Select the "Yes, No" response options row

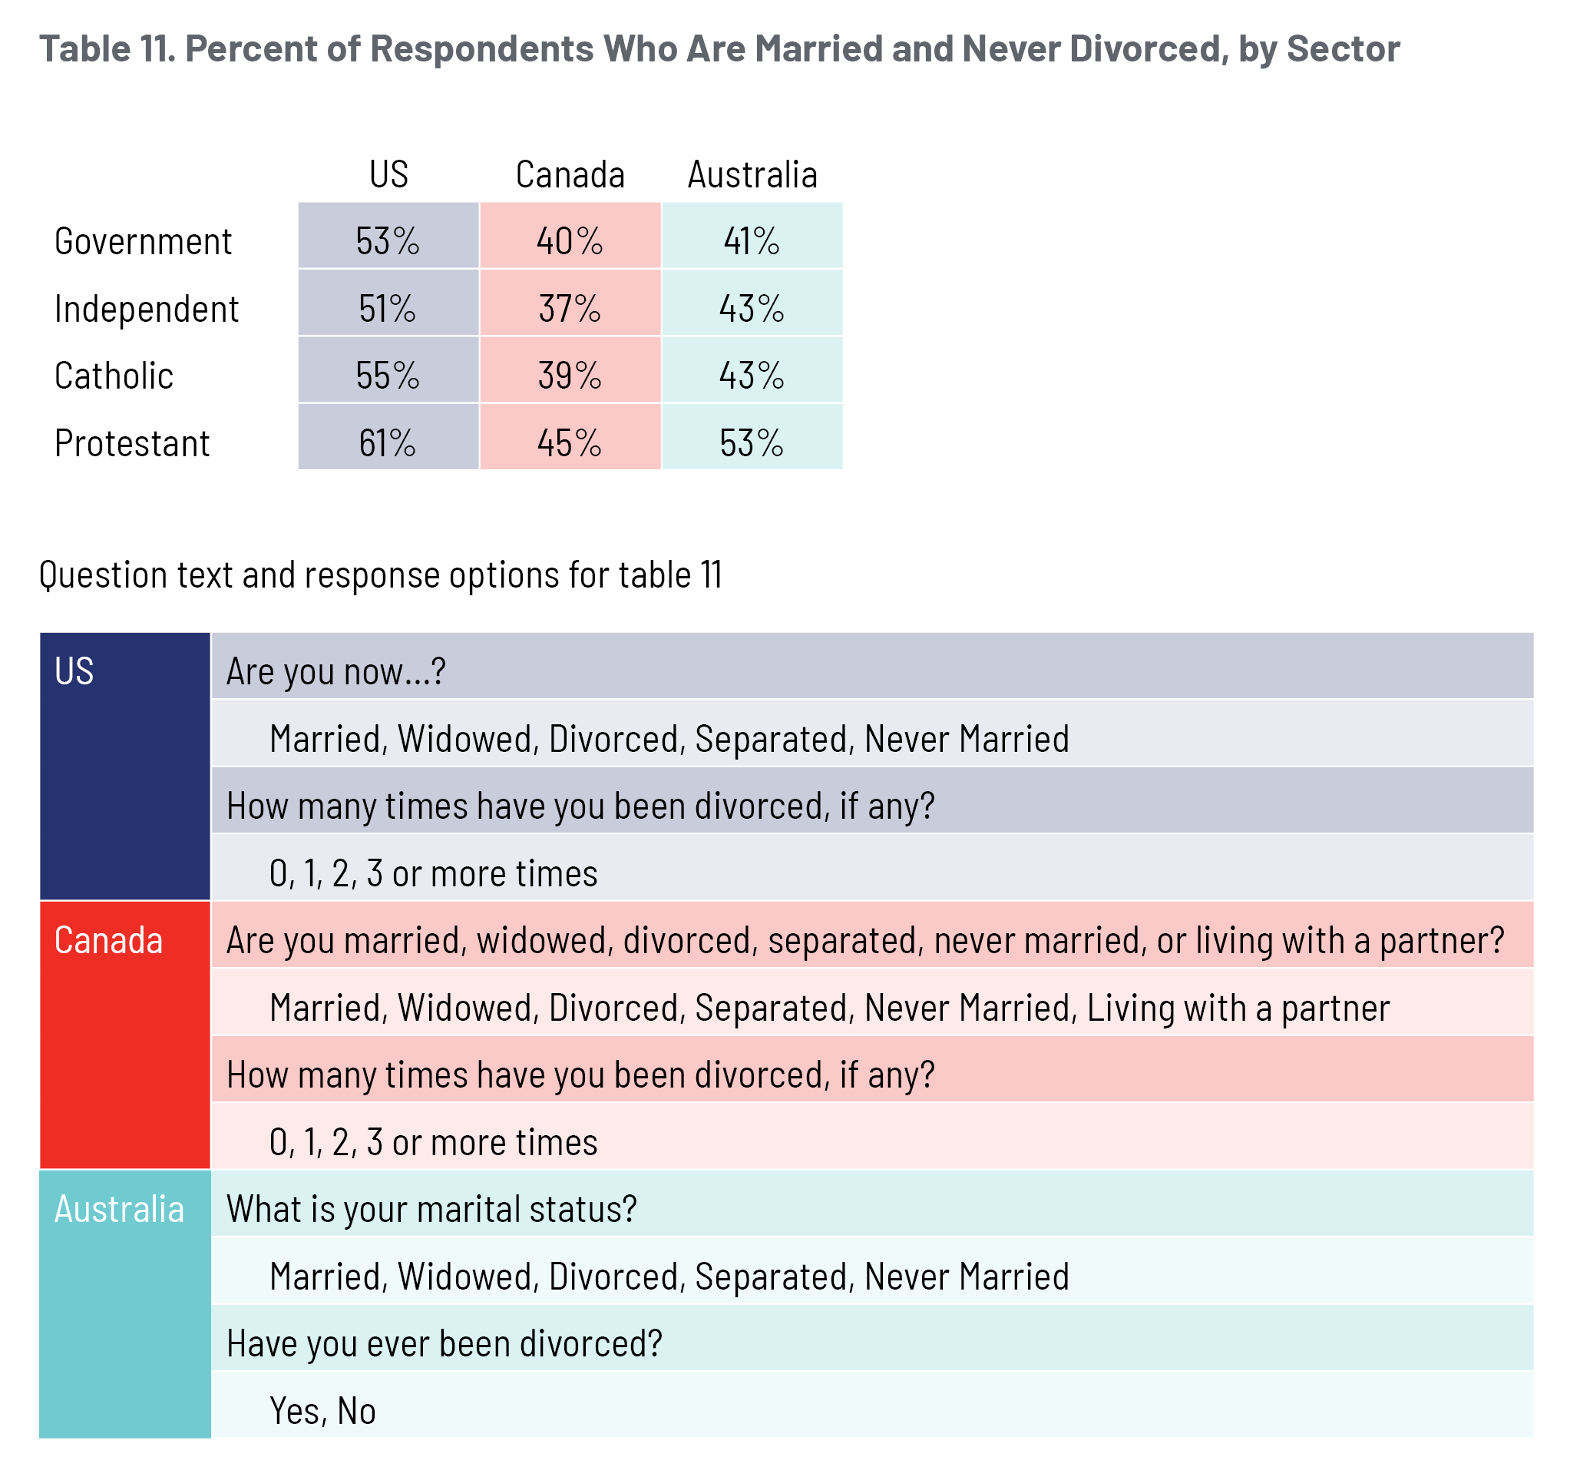(x=872, y=1412)
